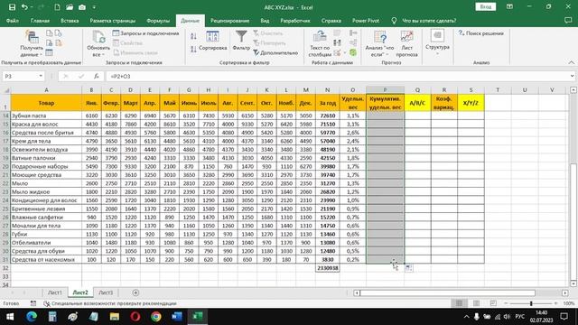Click the add new sheet plus button

click(135, 292)
